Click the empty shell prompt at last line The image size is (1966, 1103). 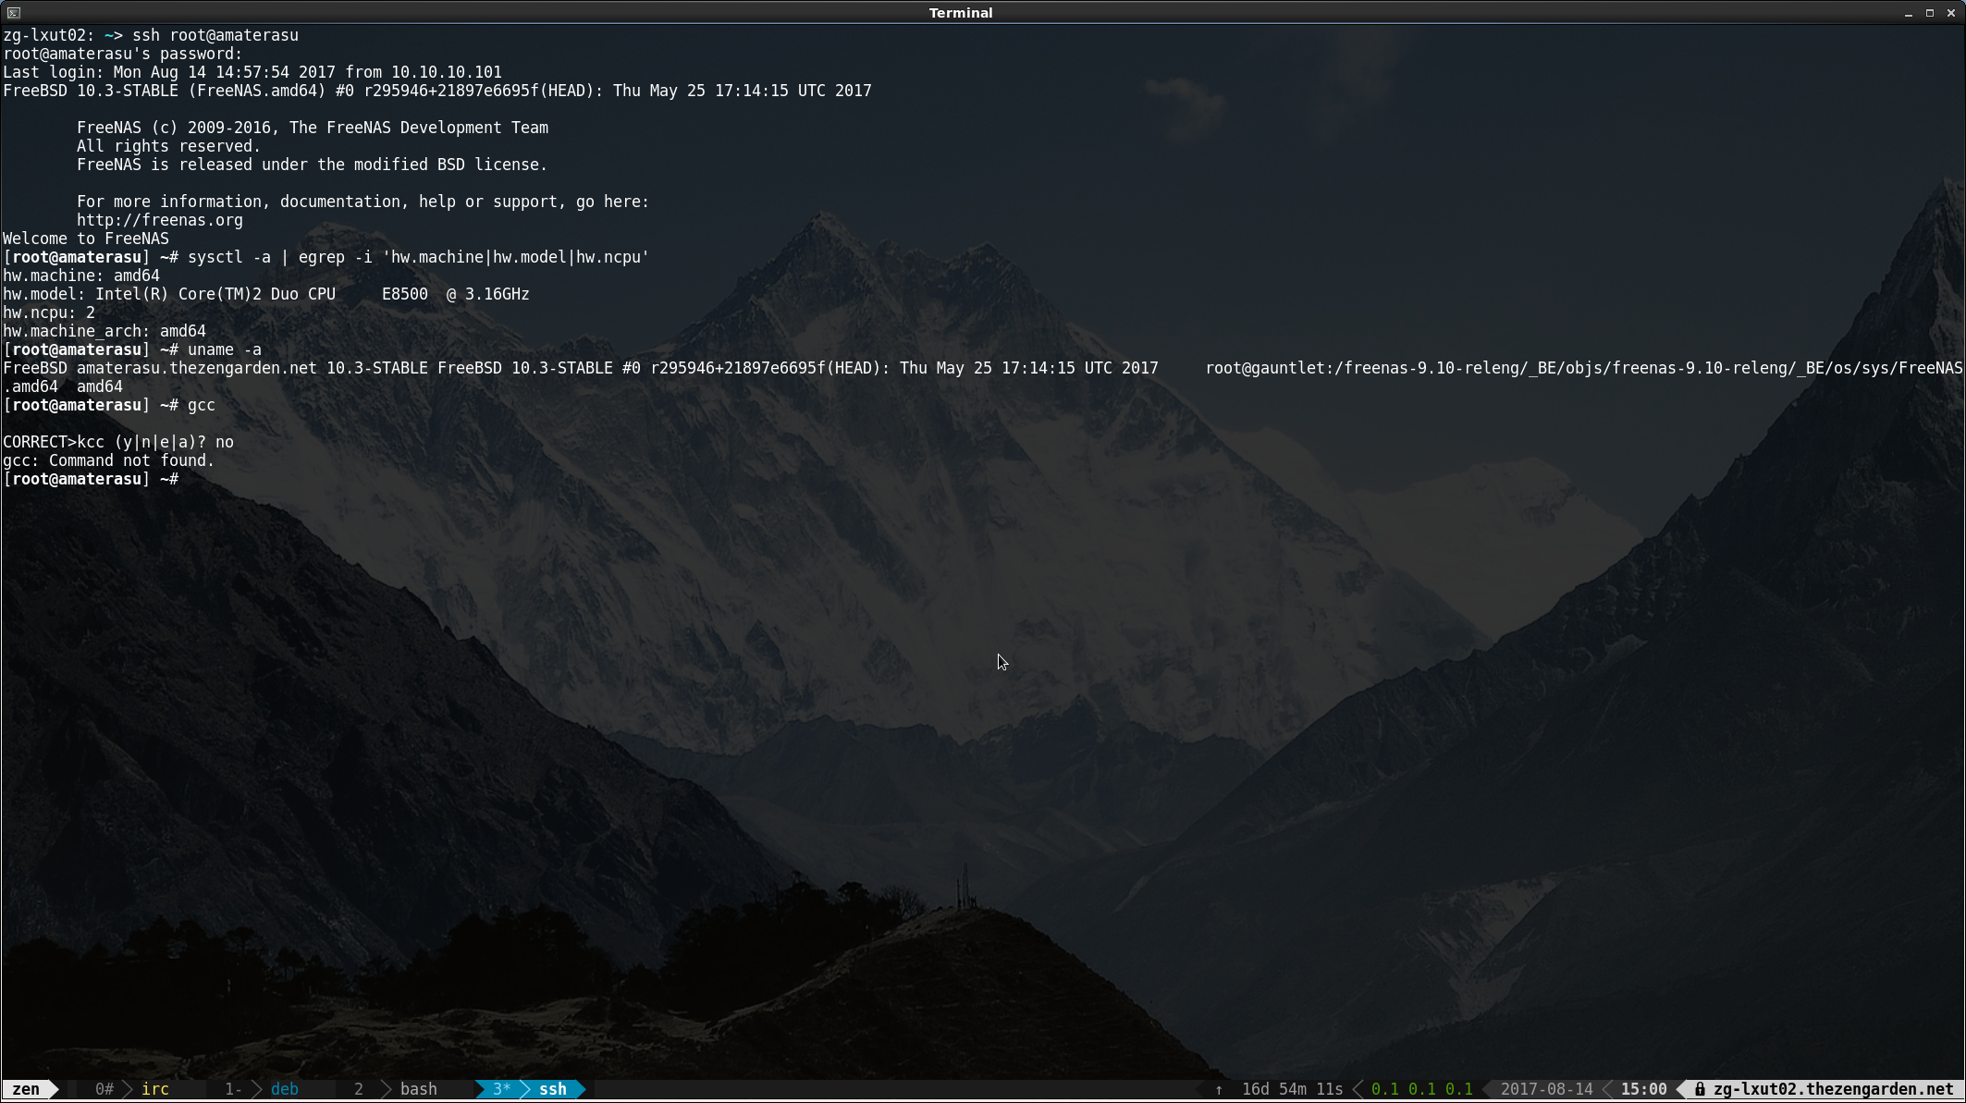91,479
